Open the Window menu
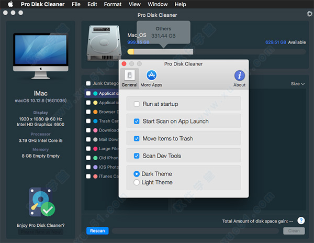 pos(158,4)
